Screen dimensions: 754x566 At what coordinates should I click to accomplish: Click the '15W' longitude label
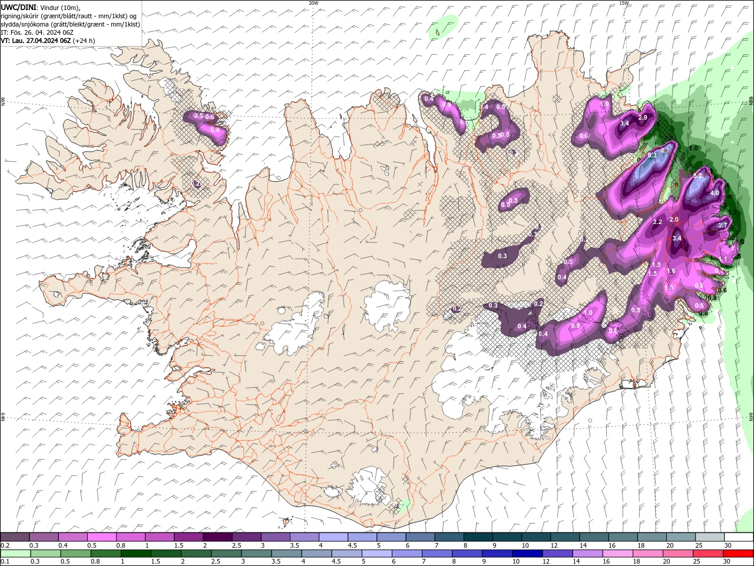(x=624, y=3)
